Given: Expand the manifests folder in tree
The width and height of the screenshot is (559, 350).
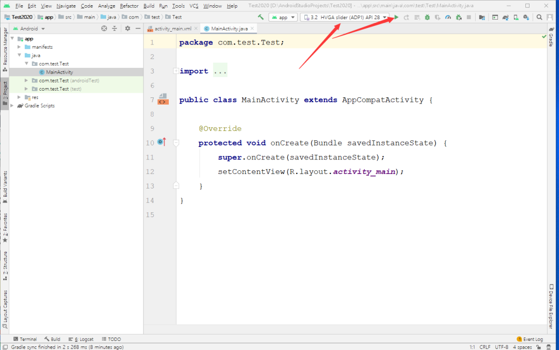Looking at the screenshot, I should pos(19,47).
